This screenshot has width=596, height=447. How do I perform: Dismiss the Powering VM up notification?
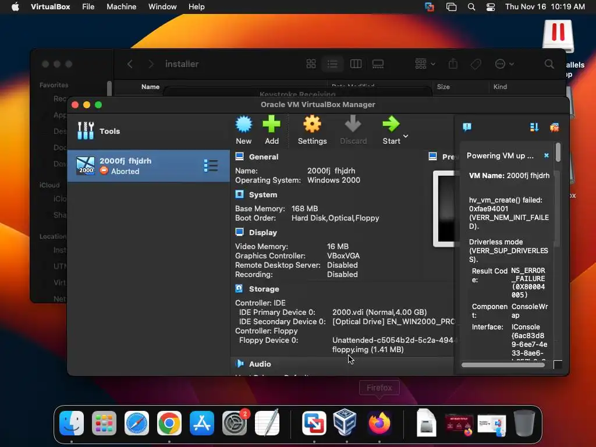pos(546,155)
